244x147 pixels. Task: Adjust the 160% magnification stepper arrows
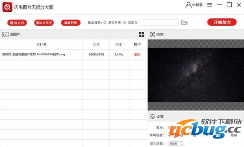(x=181, y=143)
